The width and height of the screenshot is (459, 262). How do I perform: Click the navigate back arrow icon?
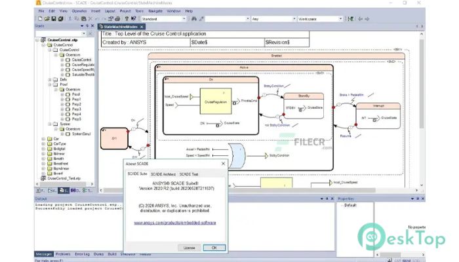[x=360, y=19]
